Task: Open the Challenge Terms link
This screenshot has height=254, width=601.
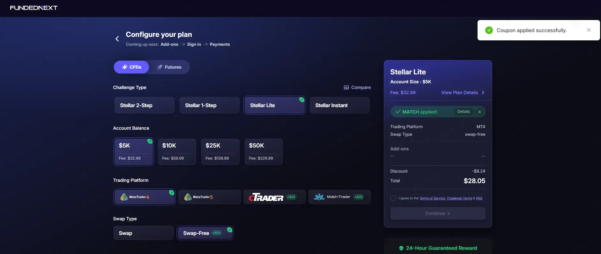Action: (459, 198)
